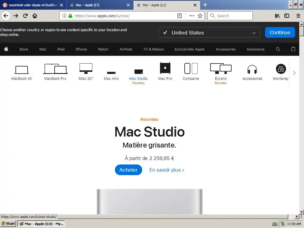Select the MacBook Air product icon

[x=21, y=70]
